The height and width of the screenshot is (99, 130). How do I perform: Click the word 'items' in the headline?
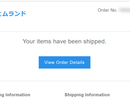pos(44,41)
